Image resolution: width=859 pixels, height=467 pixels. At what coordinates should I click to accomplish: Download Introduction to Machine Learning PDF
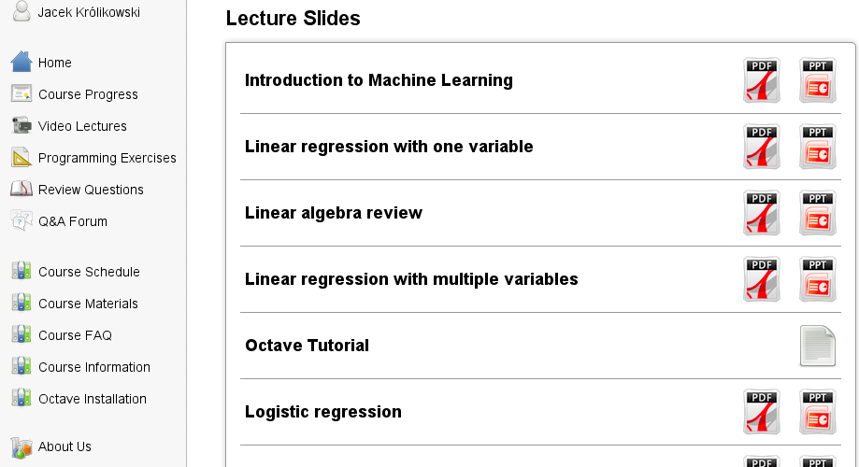coord(762,80)
